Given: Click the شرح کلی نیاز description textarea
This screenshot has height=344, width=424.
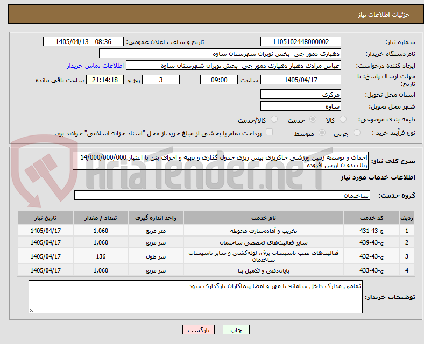Looking at the screenshot, I should click(x=221, y=161).
